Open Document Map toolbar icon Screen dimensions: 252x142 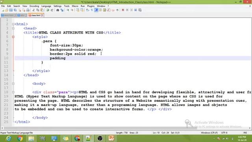coord(104,10)
